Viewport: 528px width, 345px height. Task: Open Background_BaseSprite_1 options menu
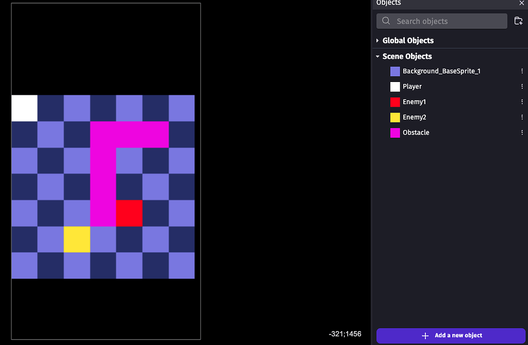521,71
